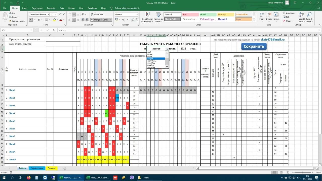Image resolution: width=322 pixels, height=181 pixels.
Task: Open the Данные sheet tab
Action: (52, 168)
